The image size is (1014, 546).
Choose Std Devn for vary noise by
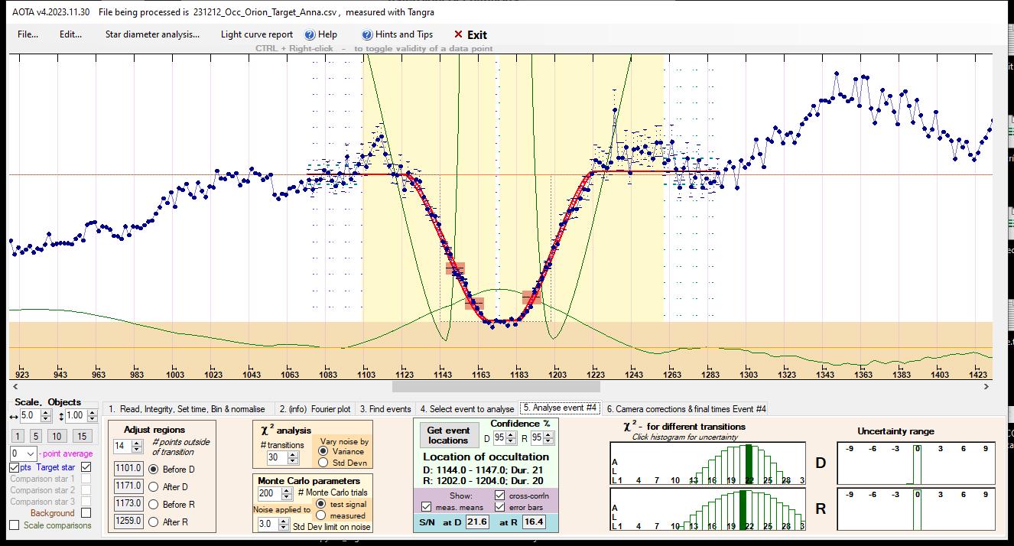pos(323,462)
